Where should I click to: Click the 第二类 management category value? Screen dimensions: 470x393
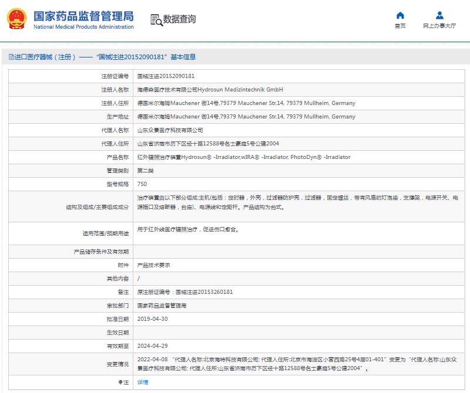pyautogui.click(x=145, y=171)
